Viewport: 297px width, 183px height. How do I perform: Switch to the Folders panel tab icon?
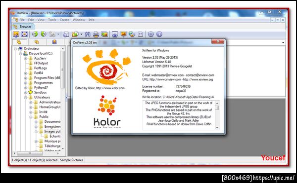(19, 42)
